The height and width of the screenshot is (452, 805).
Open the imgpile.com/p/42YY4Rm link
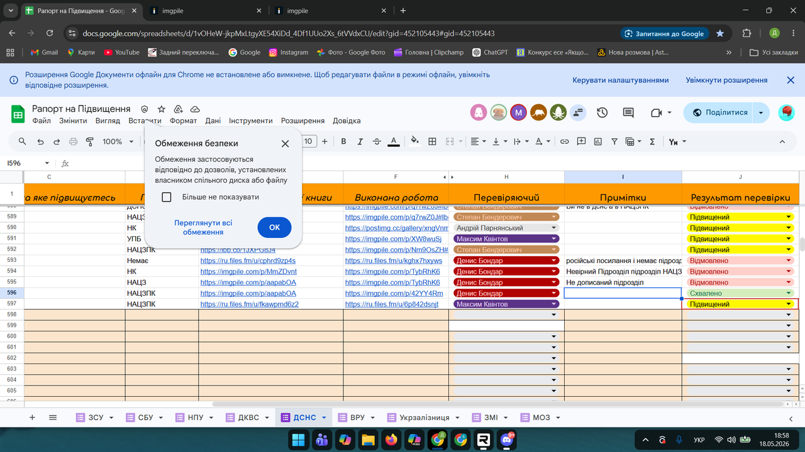tap(394, 293)
